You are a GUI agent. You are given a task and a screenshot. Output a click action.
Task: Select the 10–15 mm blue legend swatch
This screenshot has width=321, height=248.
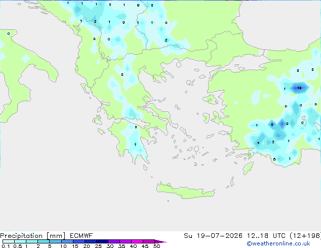pyautogui.click(x=67, y=241)
